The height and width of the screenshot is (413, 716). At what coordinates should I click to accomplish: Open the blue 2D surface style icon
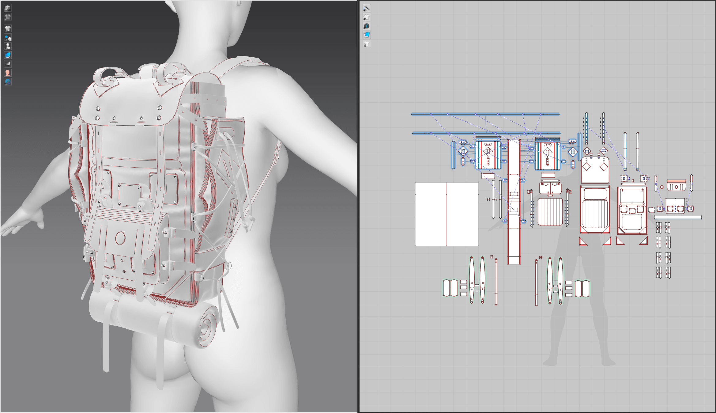pyautogui.click(x=367, y=35)
